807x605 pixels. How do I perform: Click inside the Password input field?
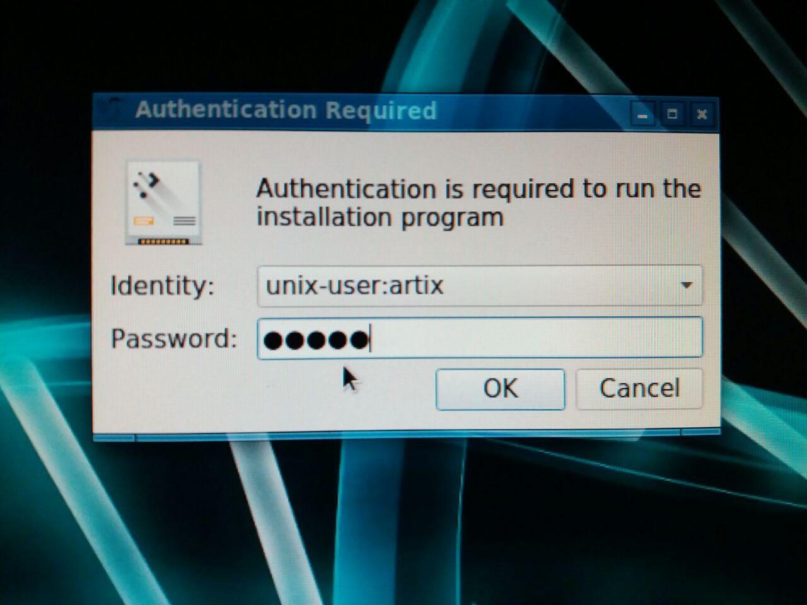click(x=480, y=338)
